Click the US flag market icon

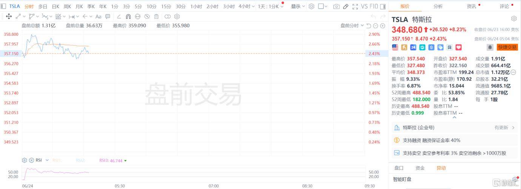pos(395,47)
